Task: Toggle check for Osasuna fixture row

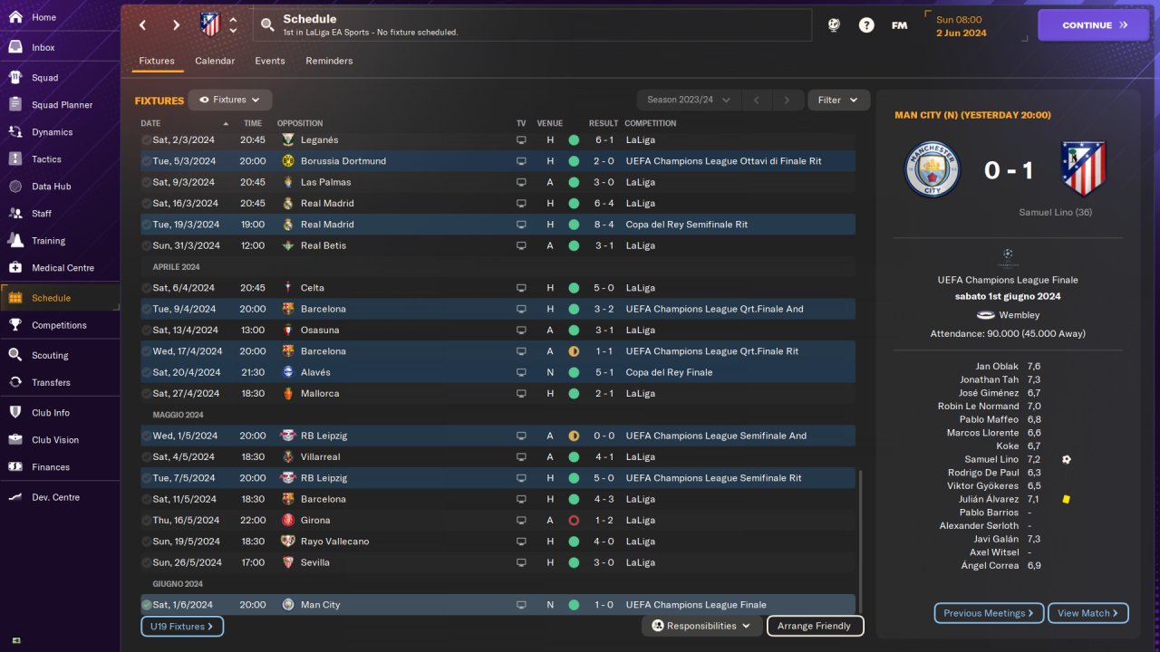Action: [146, 330]
